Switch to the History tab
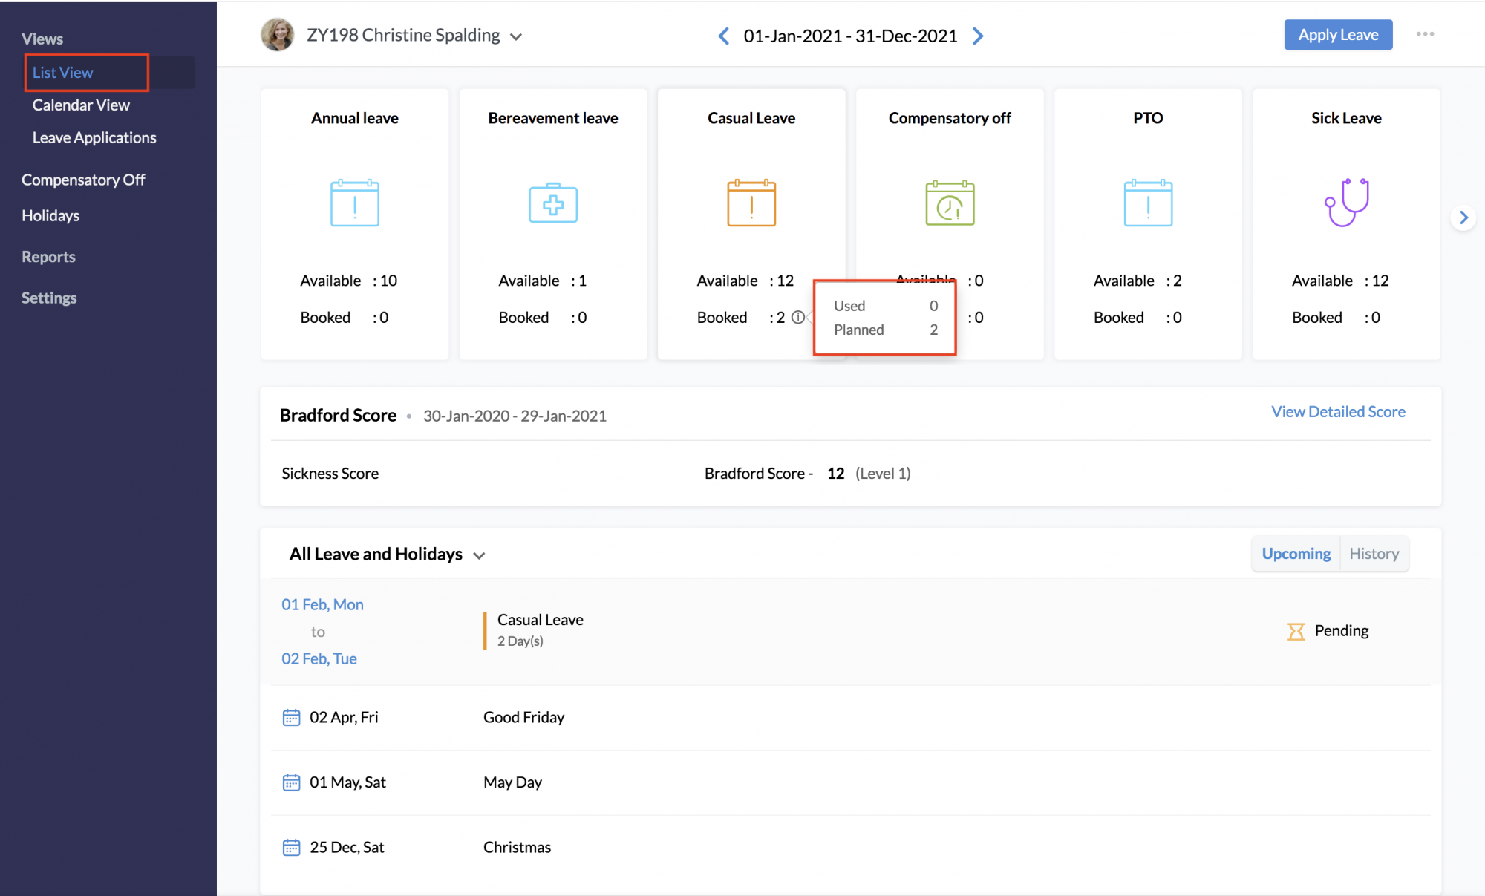 pos(1374,553)
